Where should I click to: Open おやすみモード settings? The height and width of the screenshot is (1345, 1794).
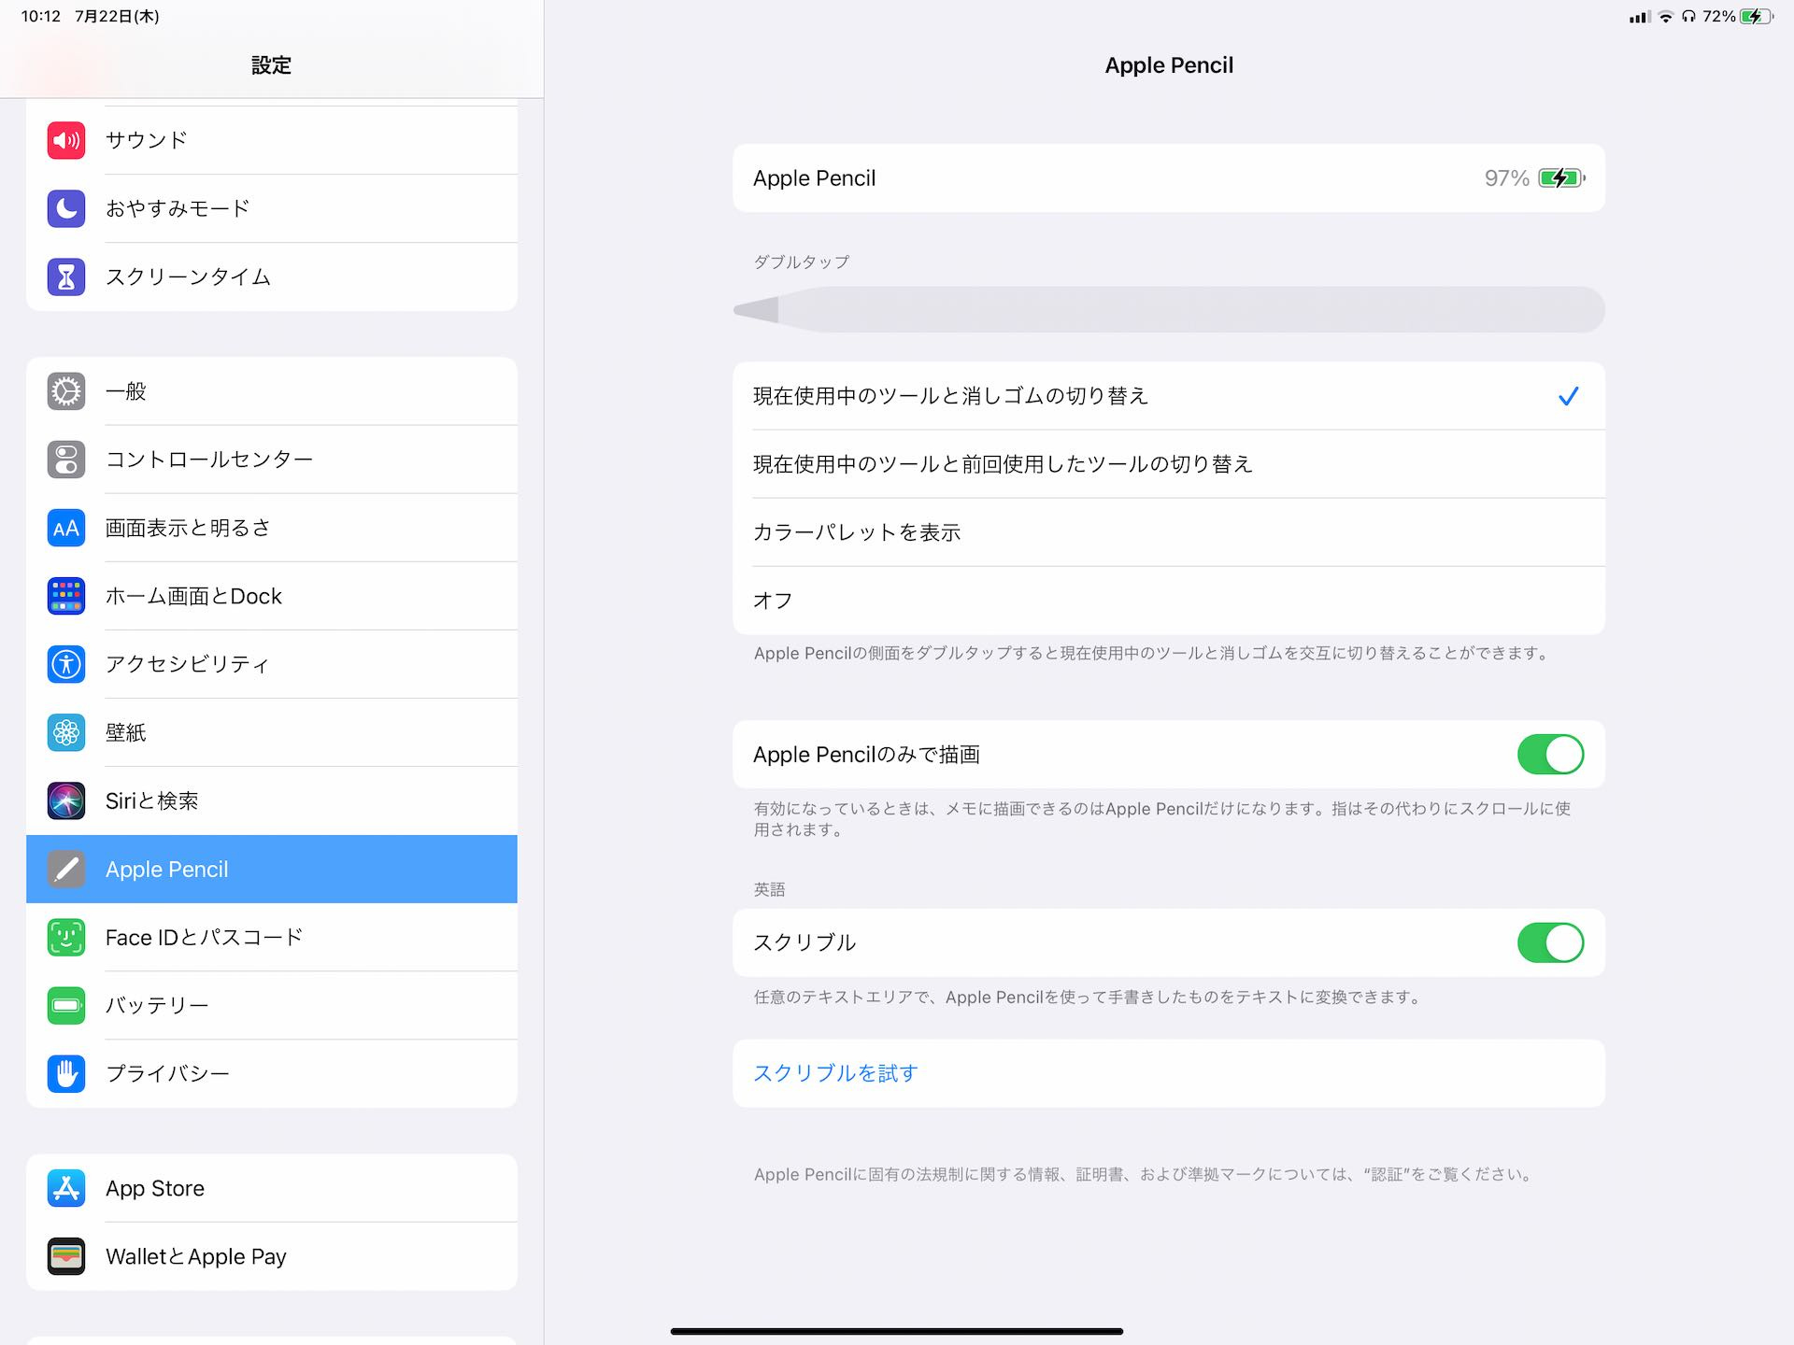click(x=272, y=208)
